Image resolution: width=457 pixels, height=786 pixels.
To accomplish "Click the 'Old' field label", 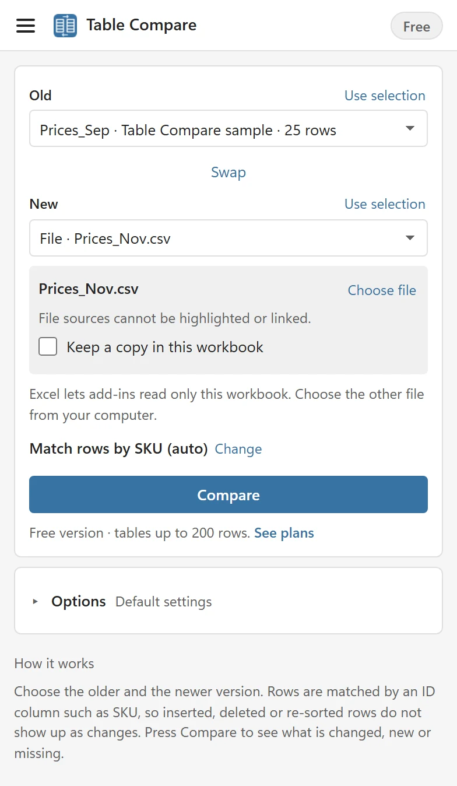I will click(41, 96).
